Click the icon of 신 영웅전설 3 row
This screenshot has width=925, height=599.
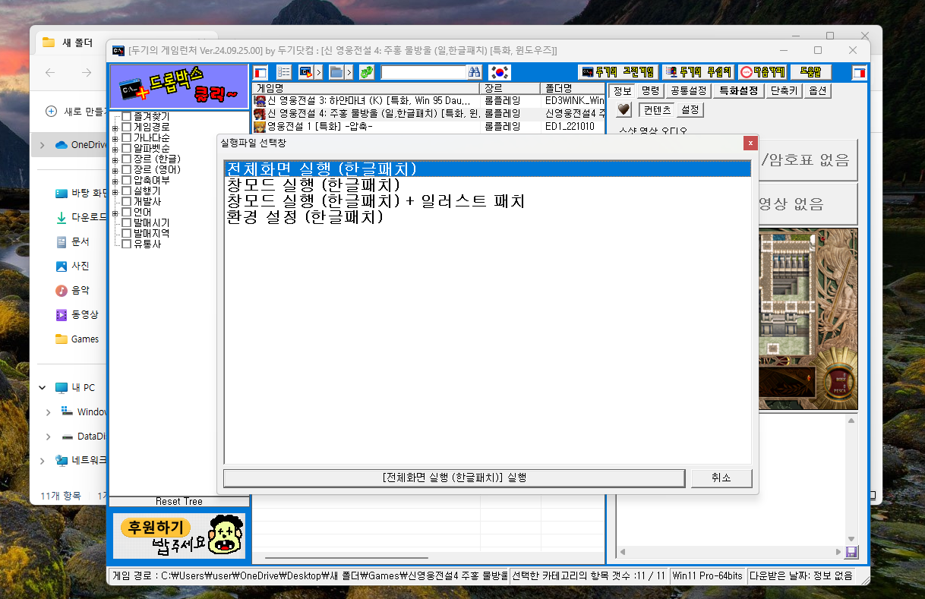click(x=260, y=101)
